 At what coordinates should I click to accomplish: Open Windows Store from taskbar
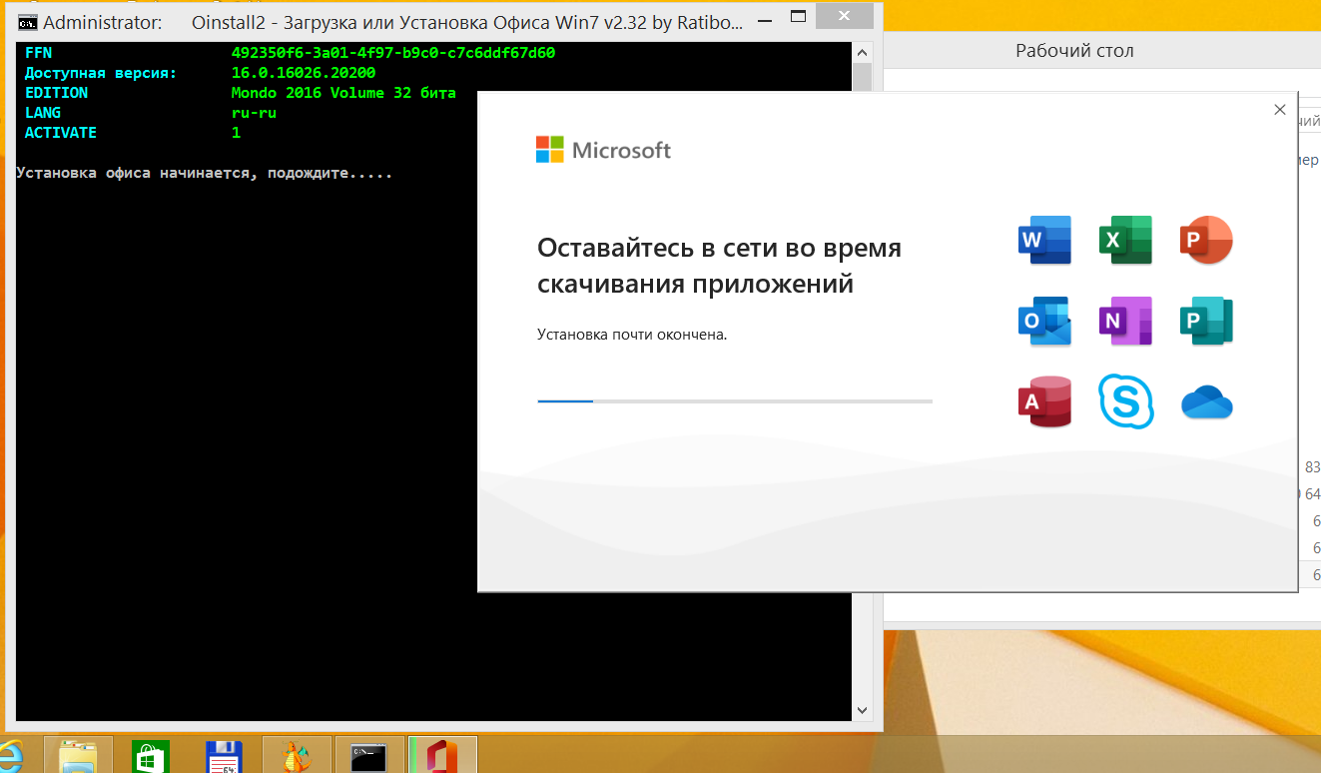pos(151,756)
